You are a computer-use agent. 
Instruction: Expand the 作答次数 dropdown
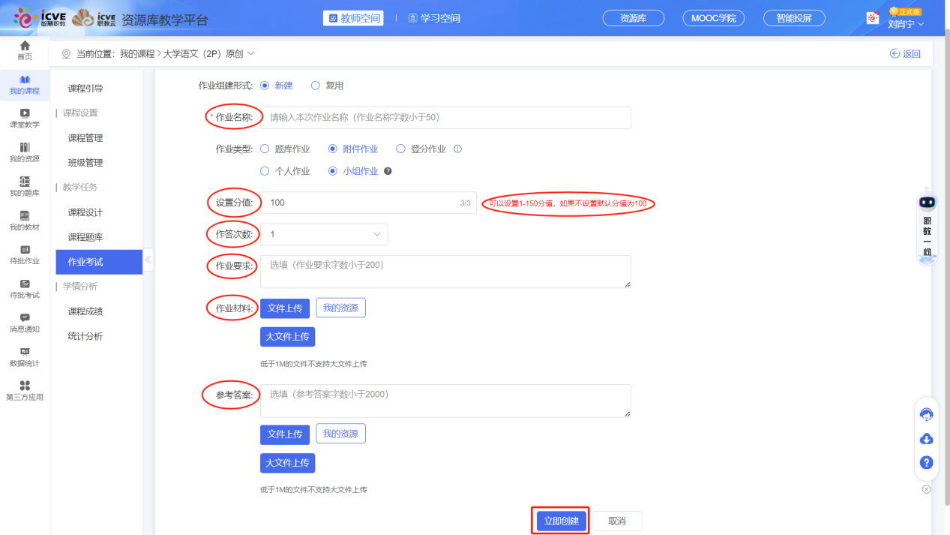tap(324, 234)
